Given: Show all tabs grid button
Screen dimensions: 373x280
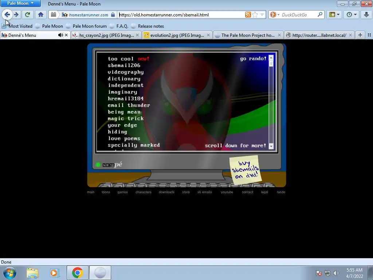Looking at the screenshot, I should coord(369,35).
